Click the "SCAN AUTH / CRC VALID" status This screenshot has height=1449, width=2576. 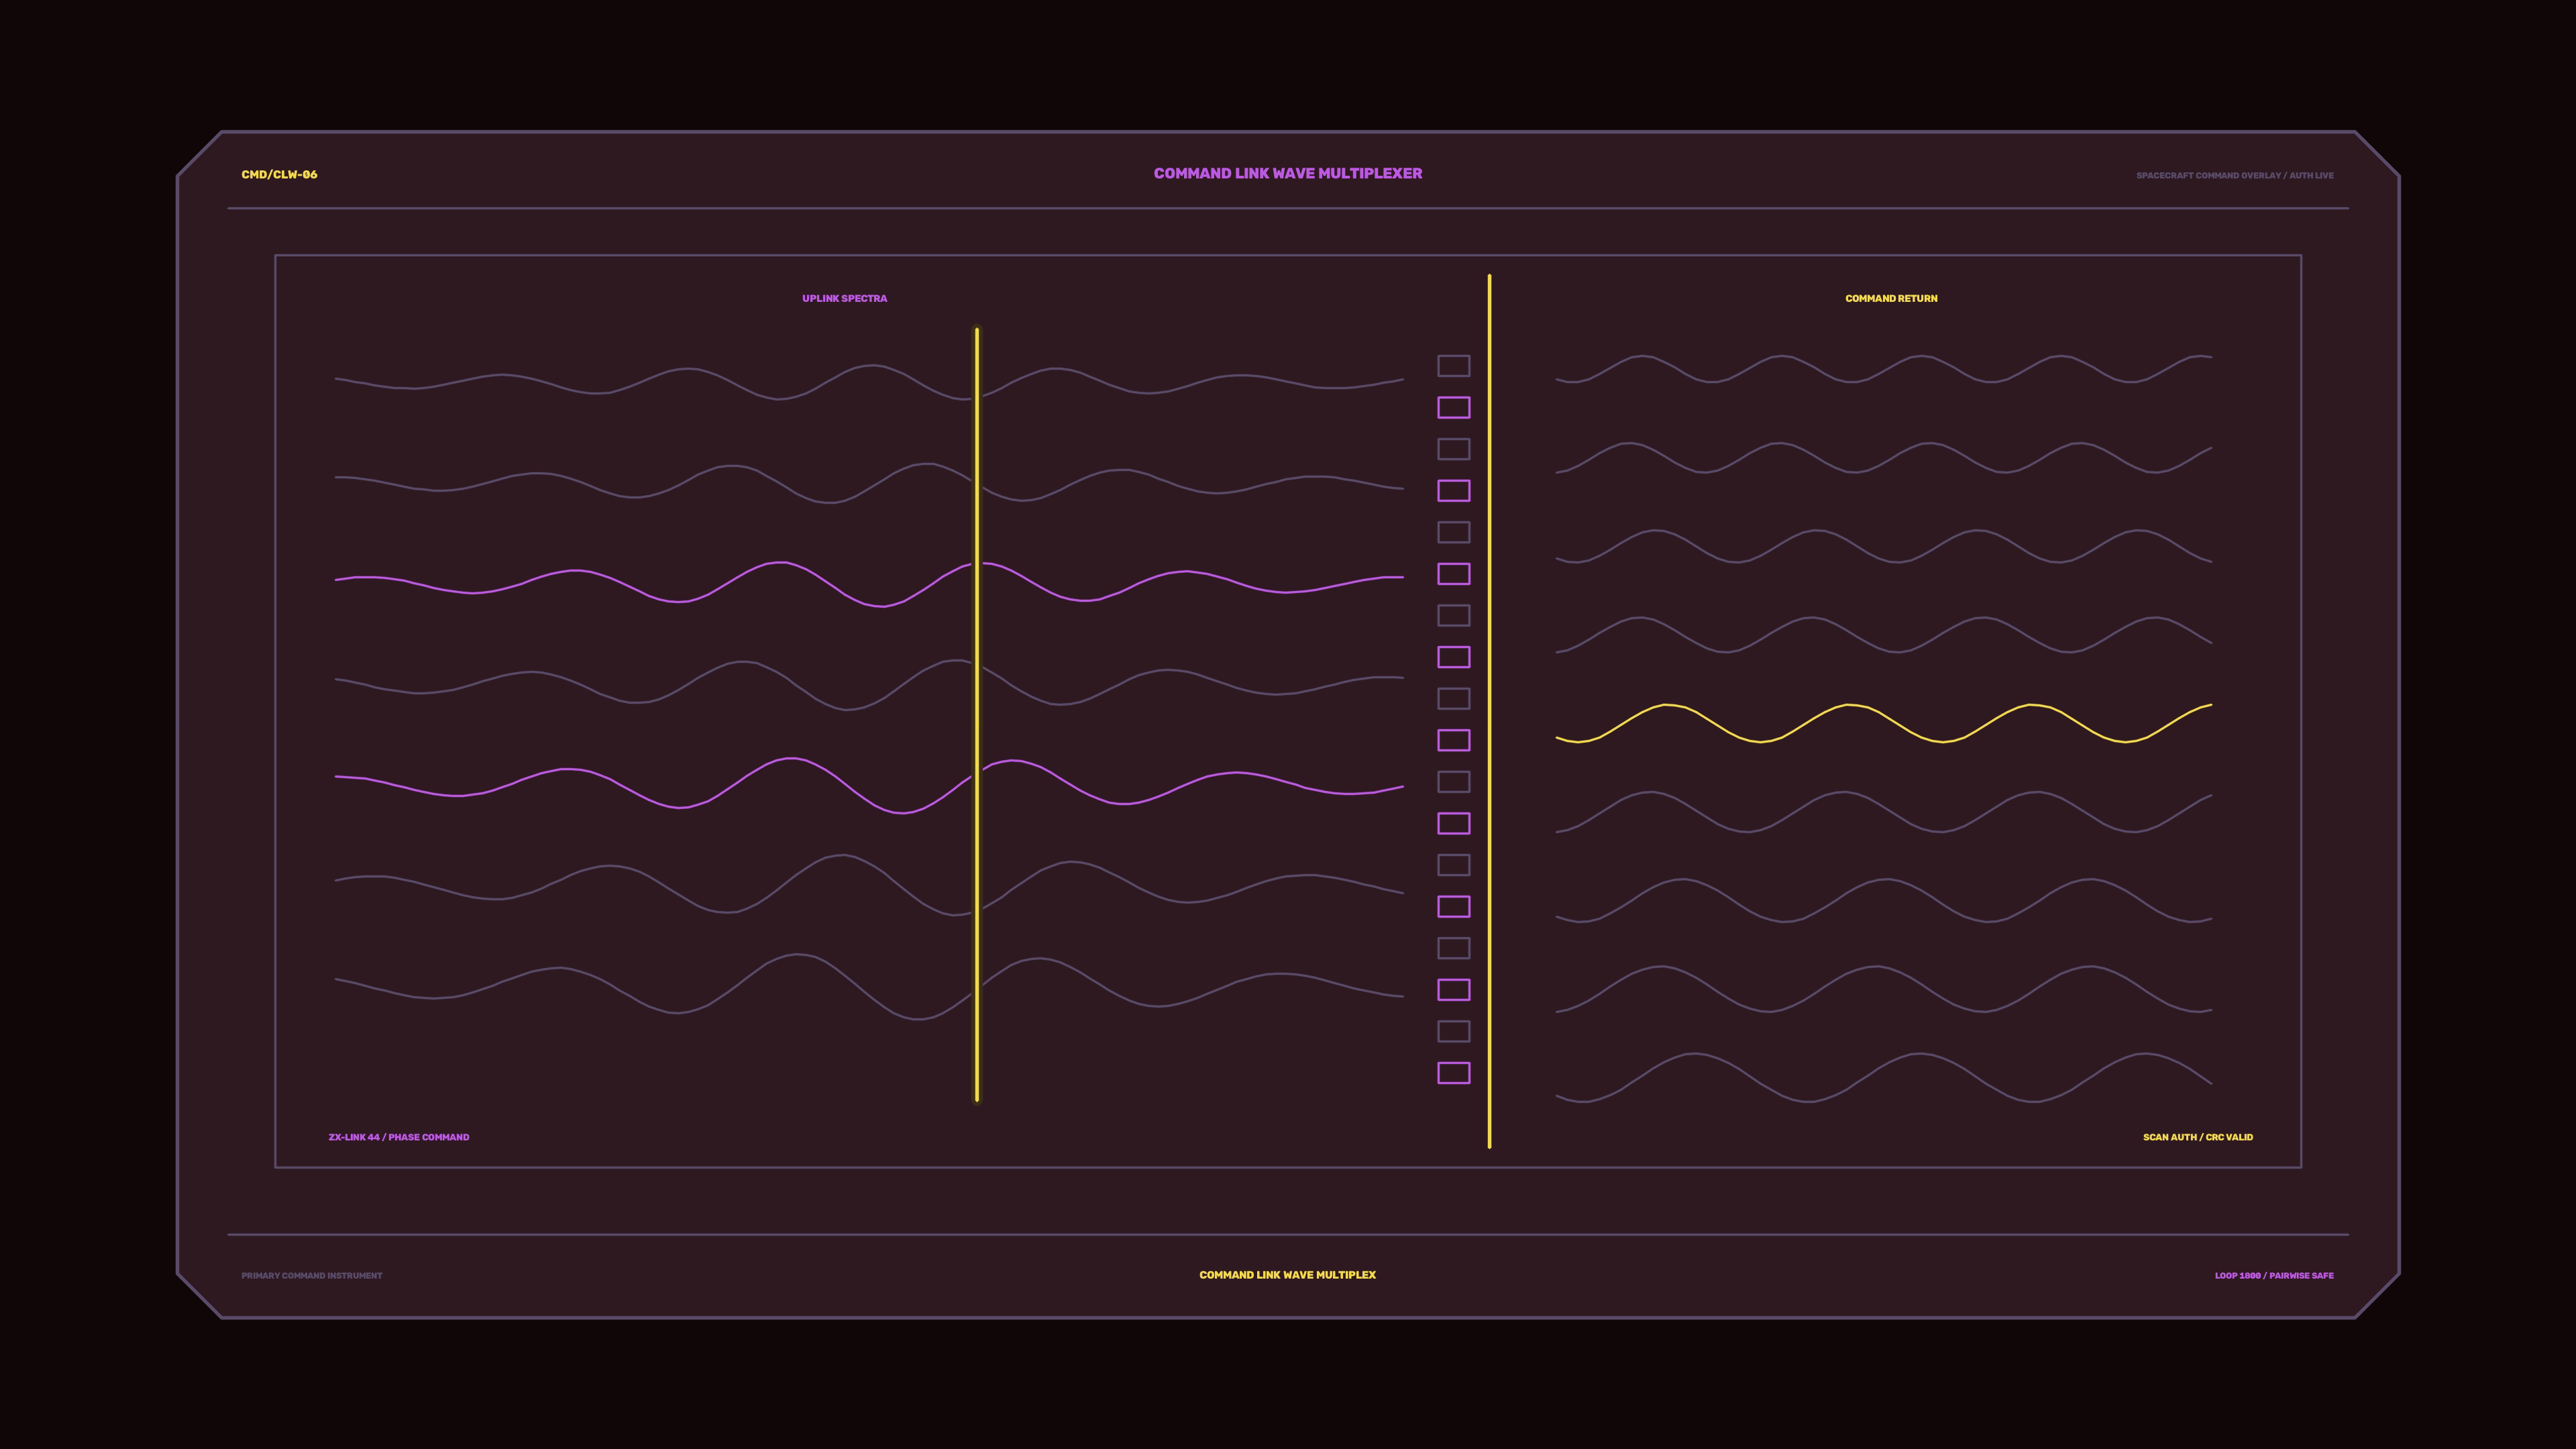pos(2198,1137)
